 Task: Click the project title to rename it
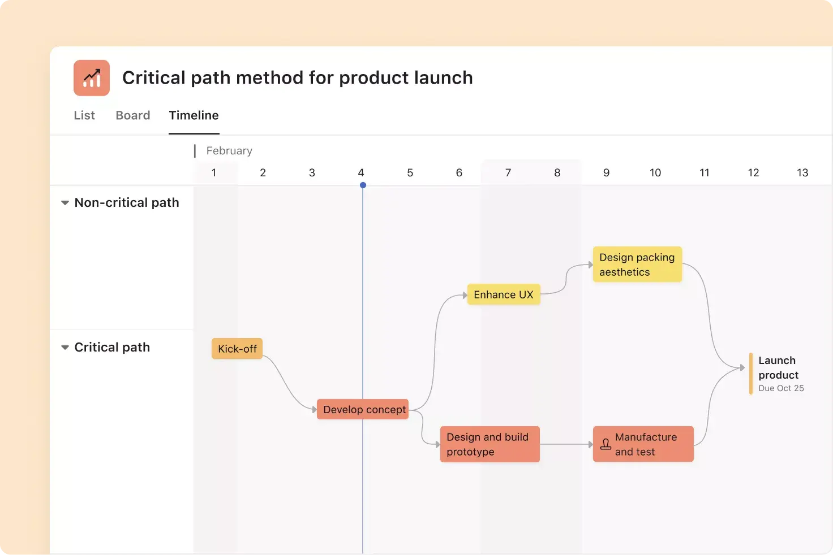[x=297, y=77]
